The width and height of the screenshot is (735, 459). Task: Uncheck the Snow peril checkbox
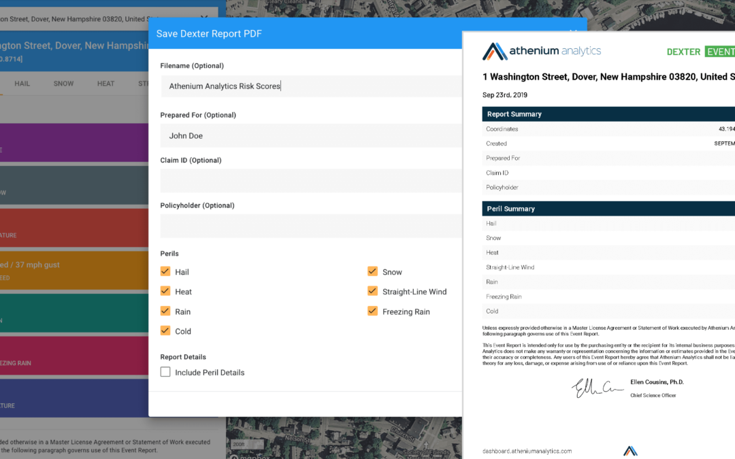coord(373,271)
